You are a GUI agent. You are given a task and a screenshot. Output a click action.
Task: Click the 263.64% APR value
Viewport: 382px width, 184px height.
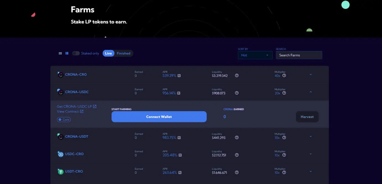click(x=170, y=173)
